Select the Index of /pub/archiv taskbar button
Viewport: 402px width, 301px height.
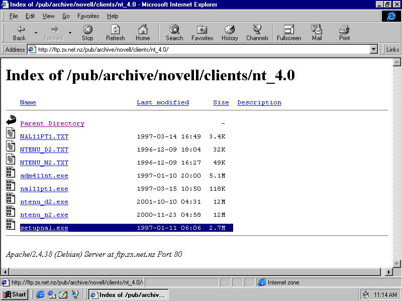click(x=129, y=294)
